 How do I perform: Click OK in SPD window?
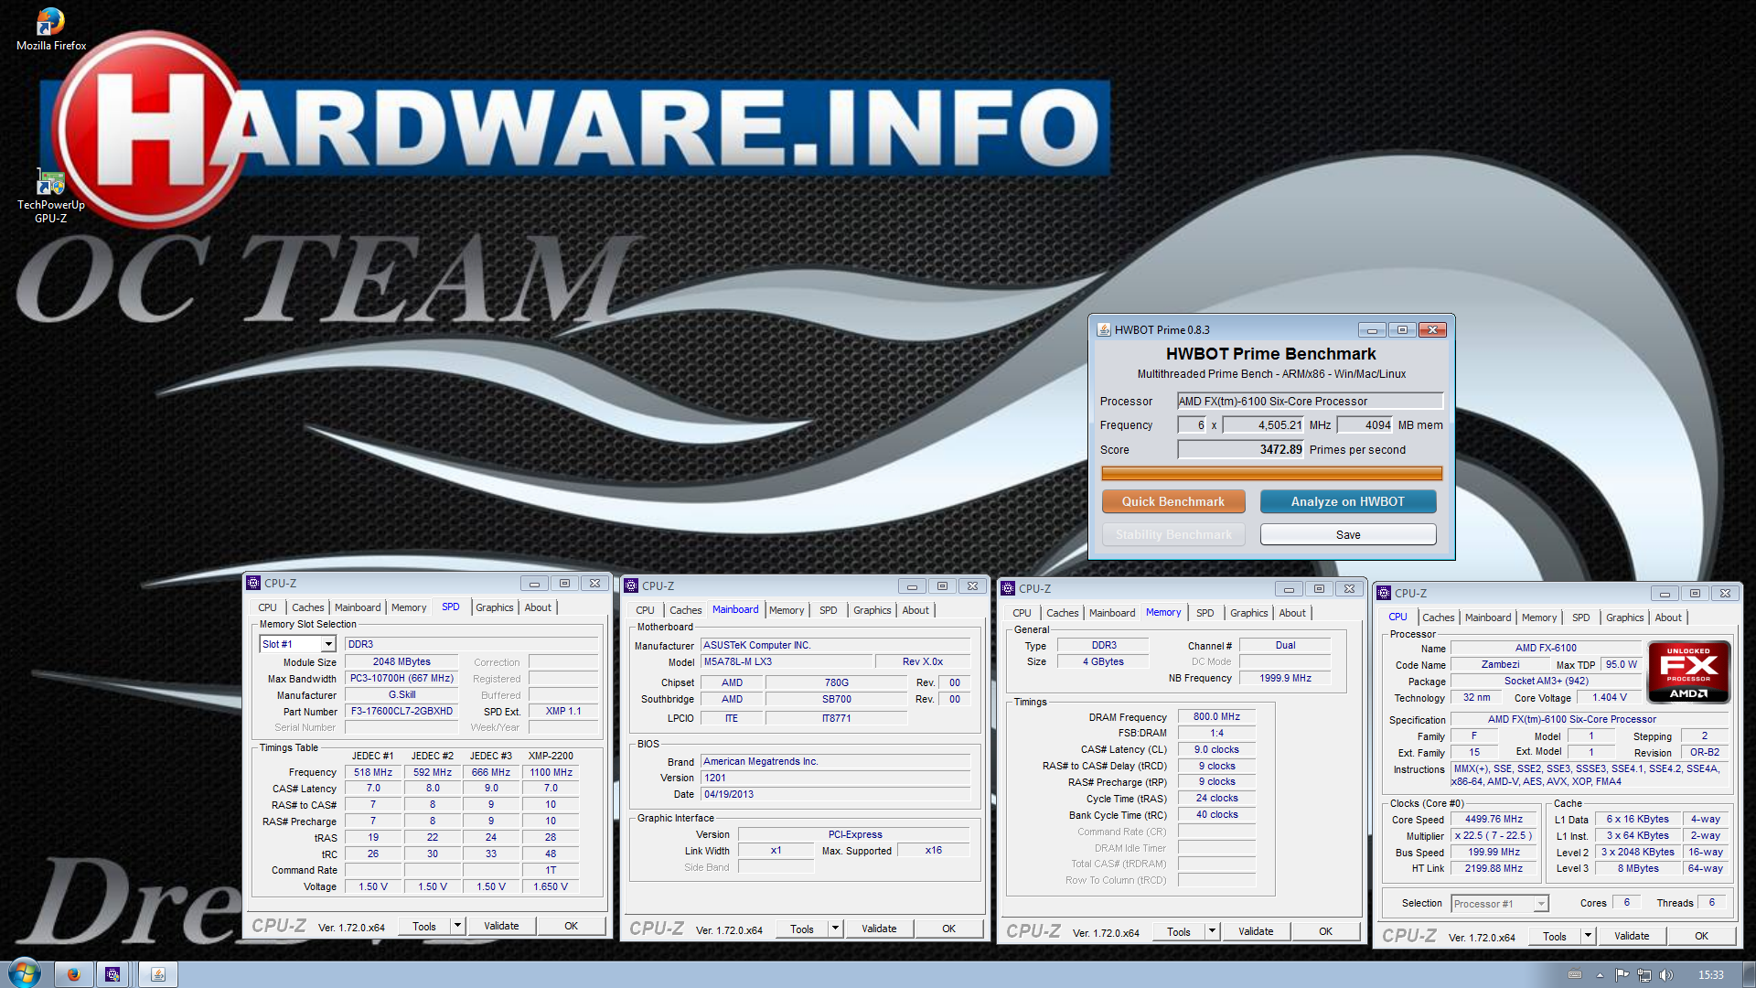pyautogui.click(x=572, y=926)
